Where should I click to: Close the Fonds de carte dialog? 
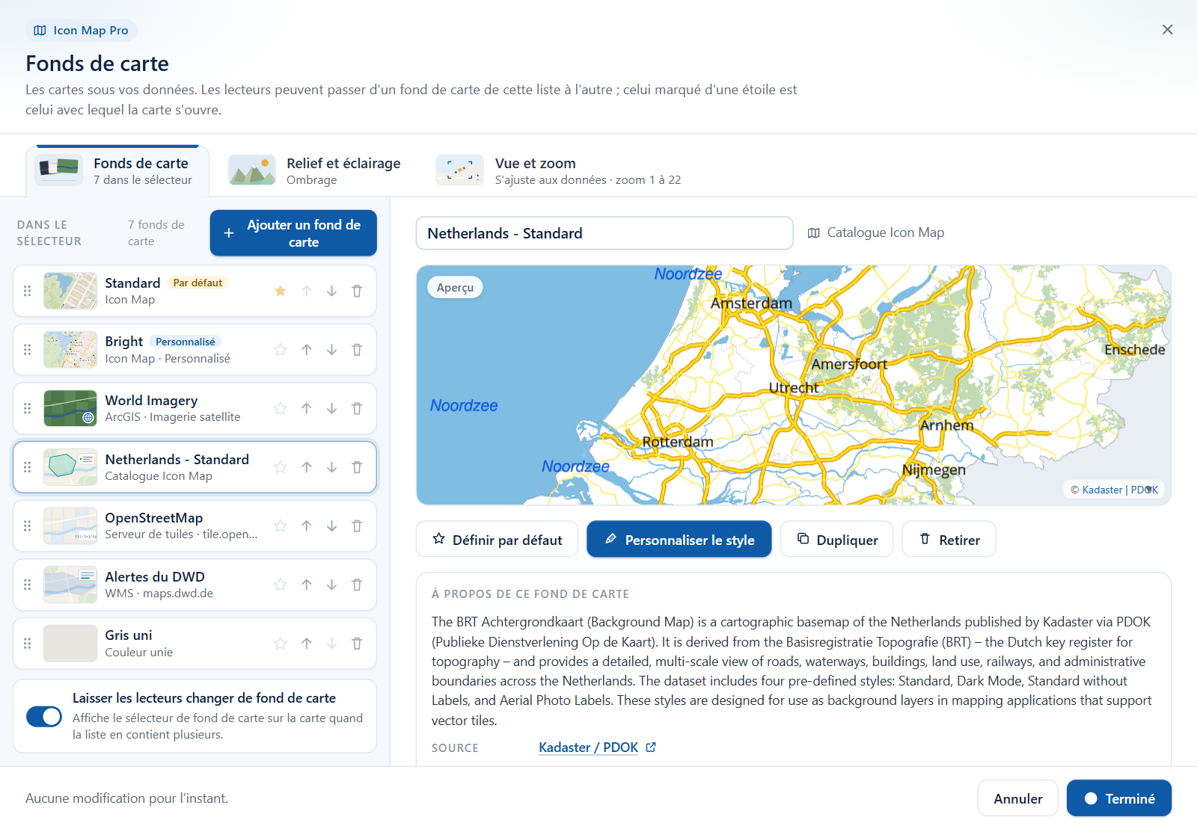tap(1167, 29)
